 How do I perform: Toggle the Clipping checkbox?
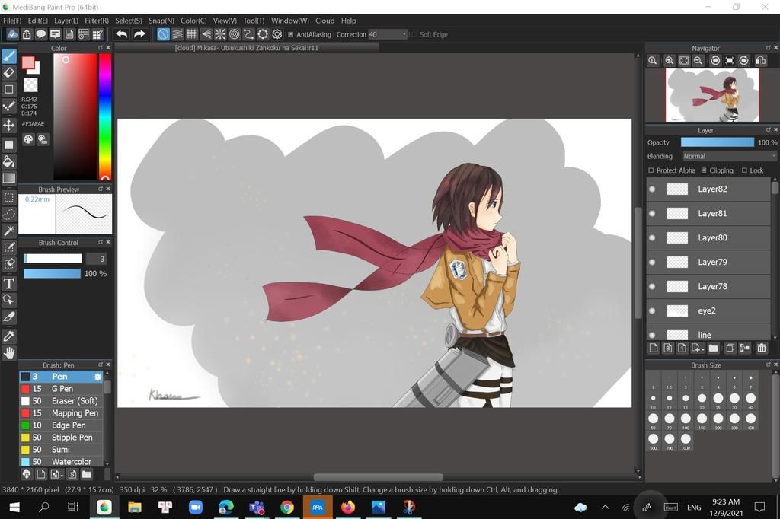(x=704, y=170)
